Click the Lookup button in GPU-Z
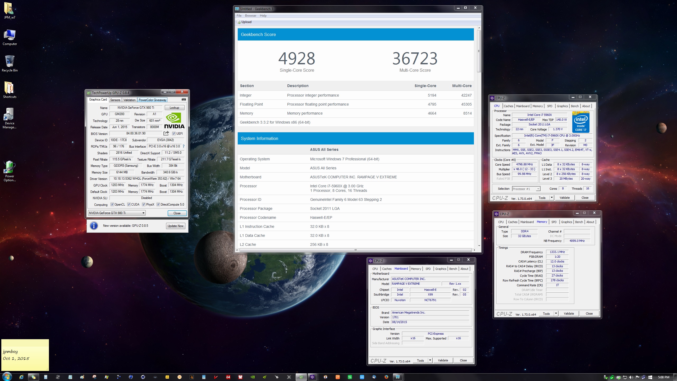Screen dimensions: 677x381 175,108
